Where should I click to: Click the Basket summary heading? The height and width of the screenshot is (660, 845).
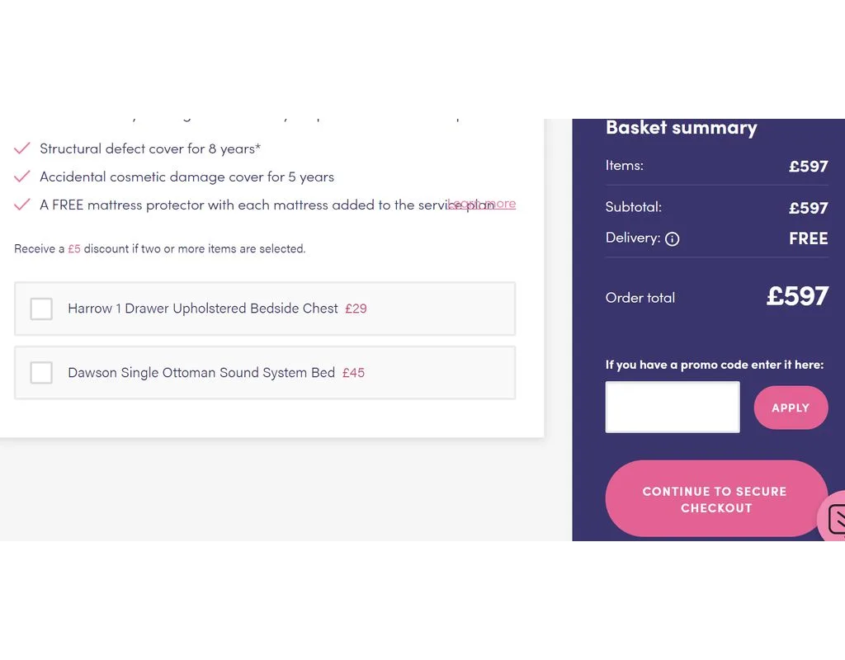[x=681, y=128]
